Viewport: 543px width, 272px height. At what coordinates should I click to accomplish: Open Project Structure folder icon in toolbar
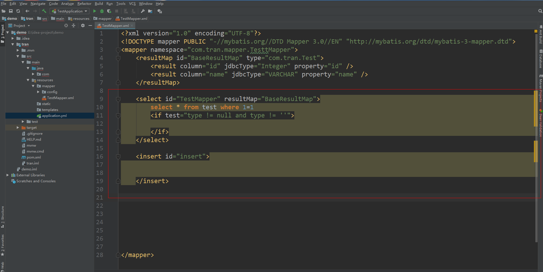[x=150, y=11]
